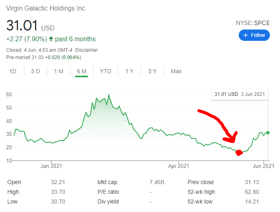Click the 31.01 USD 3 Jun 2021 tooltip
Viewport: 280px width, 212px height.
[x=240, y=94]
